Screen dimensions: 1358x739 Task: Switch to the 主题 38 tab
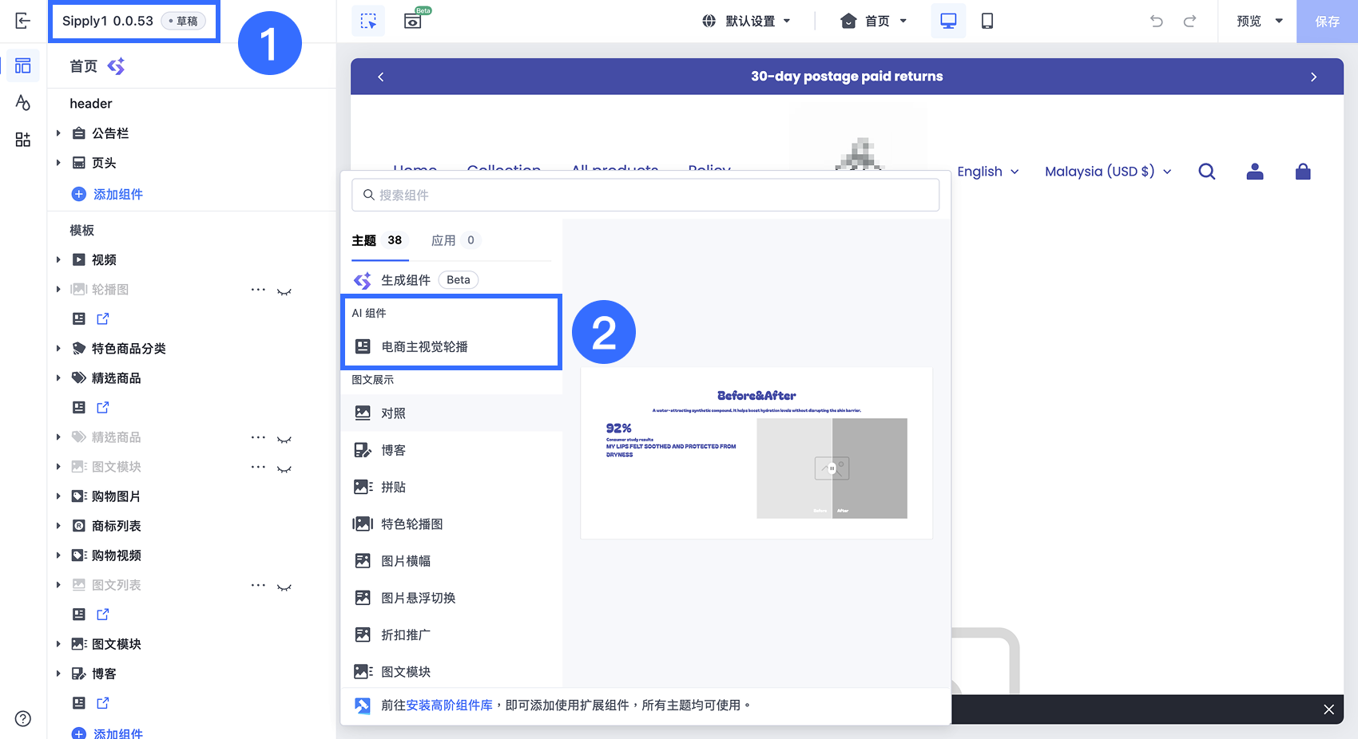click(x=379, y=240)
